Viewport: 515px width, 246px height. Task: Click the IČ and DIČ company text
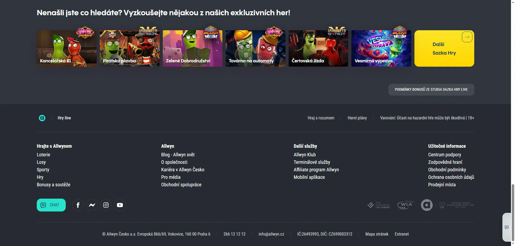click(x=325, y=234)
